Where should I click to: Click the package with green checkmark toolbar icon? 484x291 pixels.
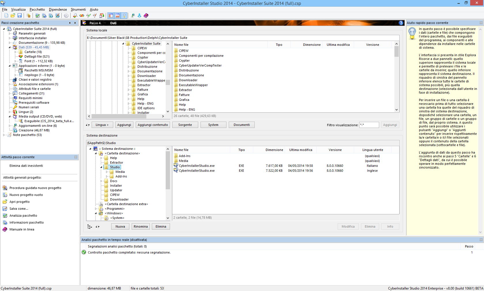click(37, 16)
